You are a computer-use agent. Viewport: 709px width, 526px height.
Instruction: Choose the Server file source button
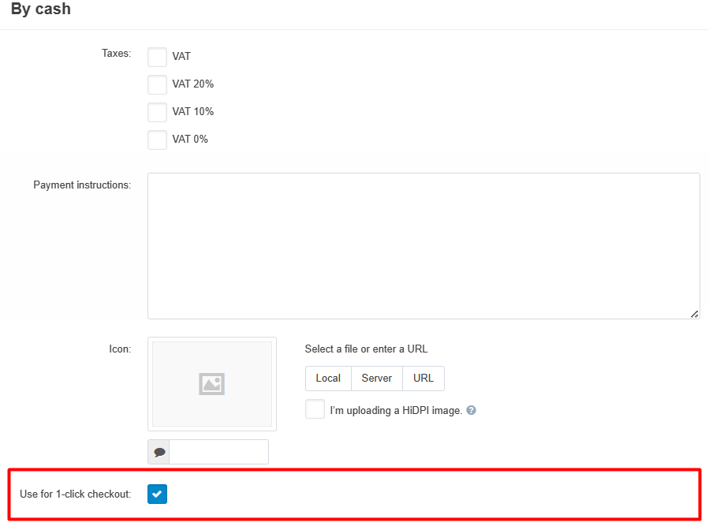pyautogui.click(x=377, y=378)
